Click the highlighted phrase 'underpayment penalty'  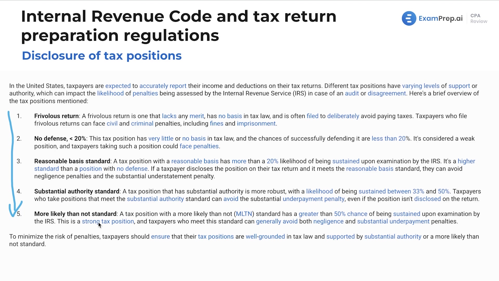314,199
